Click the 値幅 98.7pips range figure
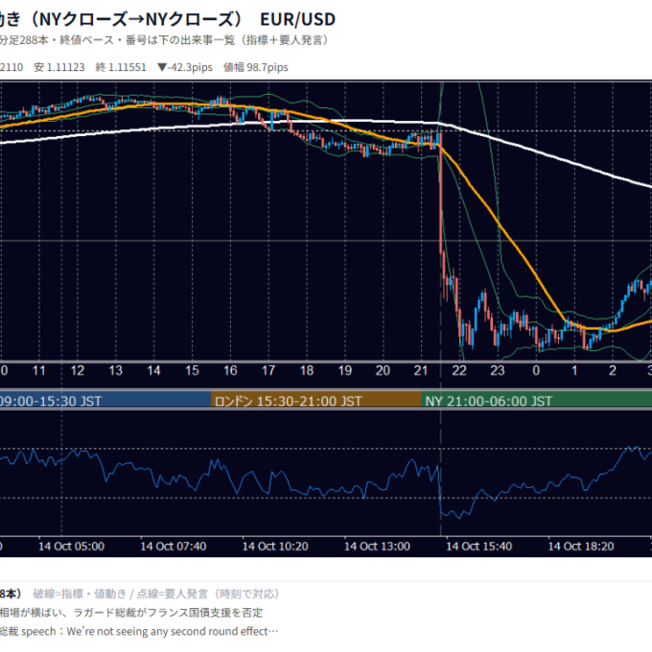The width and height of the screenshot is (652, 652). 255,67
